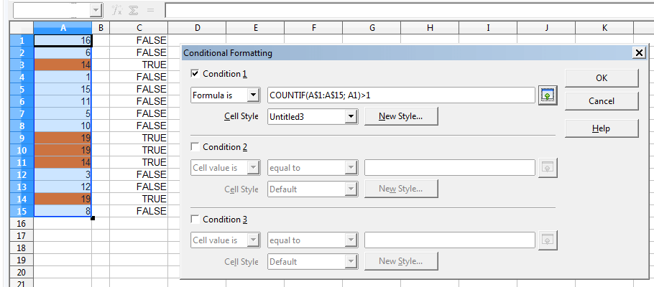Close the Conditional Formatting dialog
The image size is (654, 287).
pos(638,53)
